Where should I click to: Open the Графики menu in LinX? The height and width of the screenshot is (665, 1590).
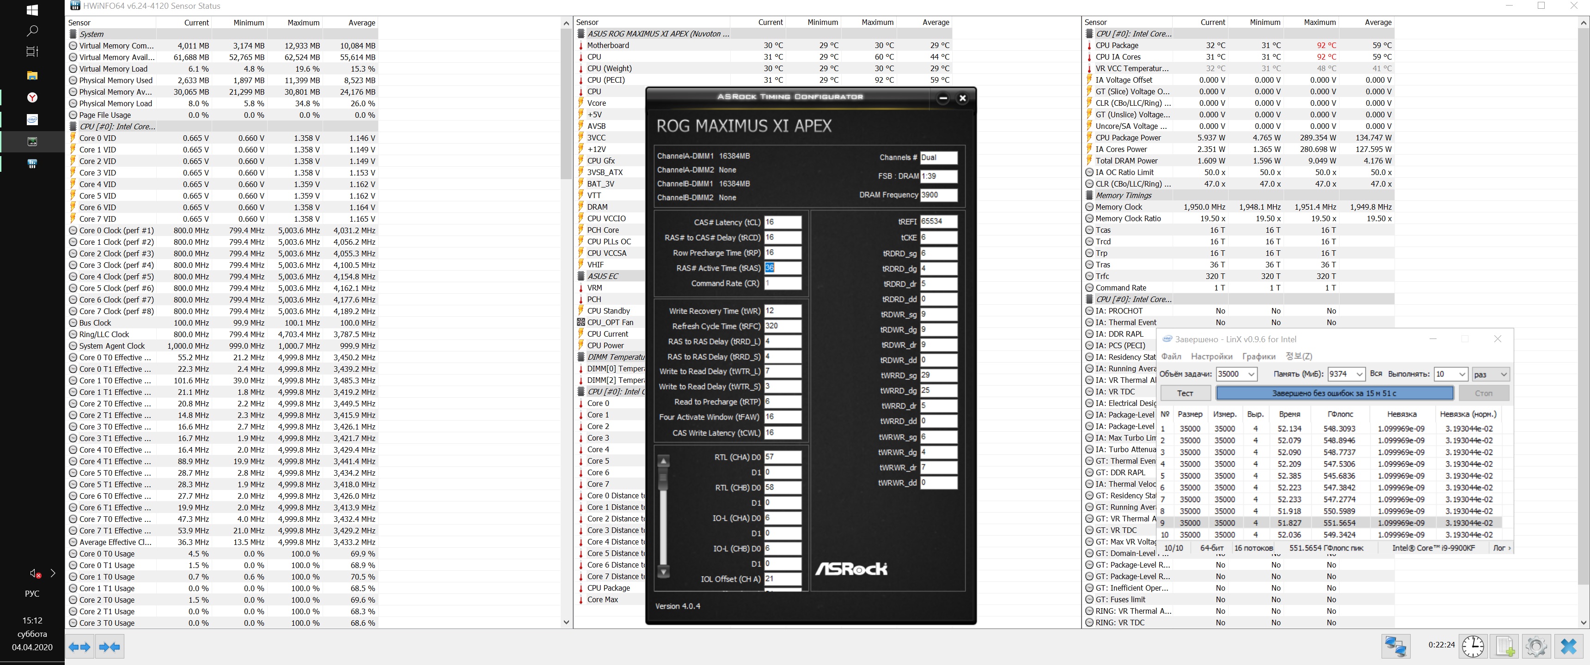click(1259, 356)
